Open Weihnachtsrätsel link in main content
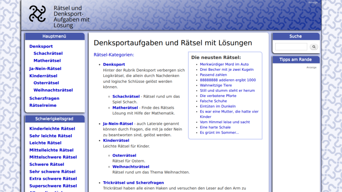342x192 pixels. pyautogui.click(x=131, y=167)
